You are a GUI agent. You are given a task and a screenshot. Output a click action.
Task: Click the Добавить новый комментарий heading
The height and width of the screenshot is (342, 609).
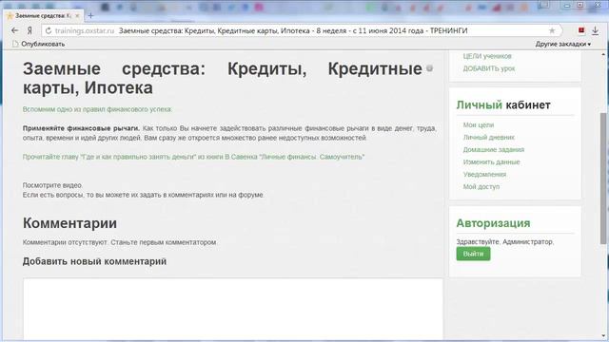point(94,261)
